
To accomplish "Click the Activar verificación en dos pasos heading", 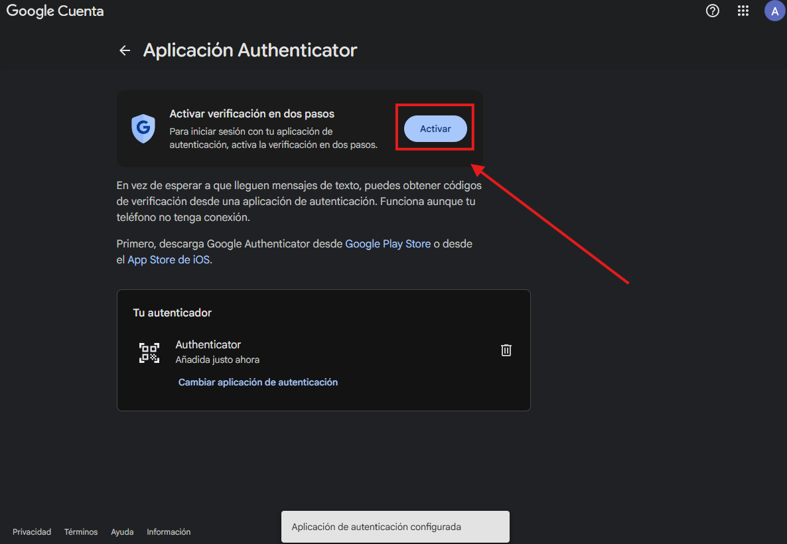I will pos(251,114).
